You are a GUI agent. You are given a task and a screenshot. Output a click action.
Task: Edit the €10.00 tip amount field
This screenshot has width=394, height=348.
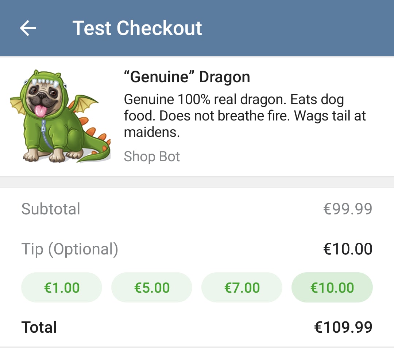coord(348,249)
